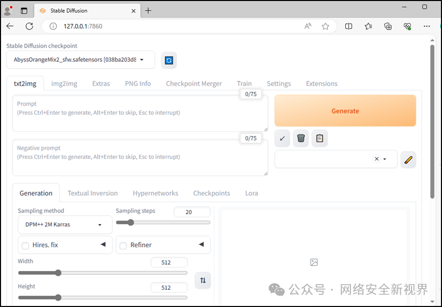Click the clipboard apply styles icon
Screen dimensions: 442x307
[x=319, y=139]
